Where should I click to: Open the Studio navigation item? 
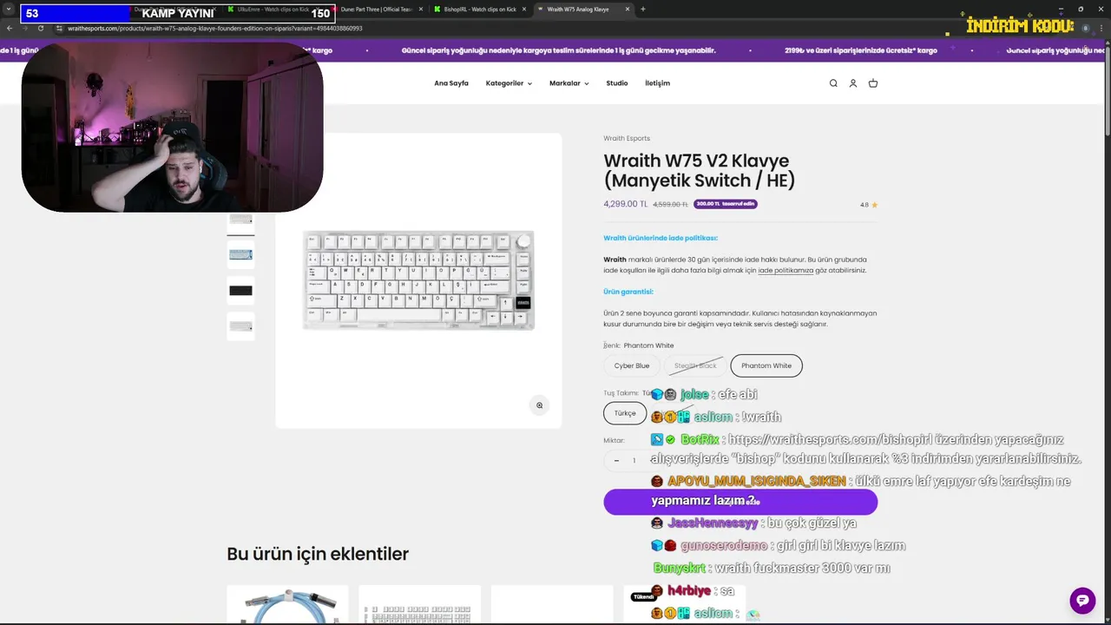(x=617, y=83)
